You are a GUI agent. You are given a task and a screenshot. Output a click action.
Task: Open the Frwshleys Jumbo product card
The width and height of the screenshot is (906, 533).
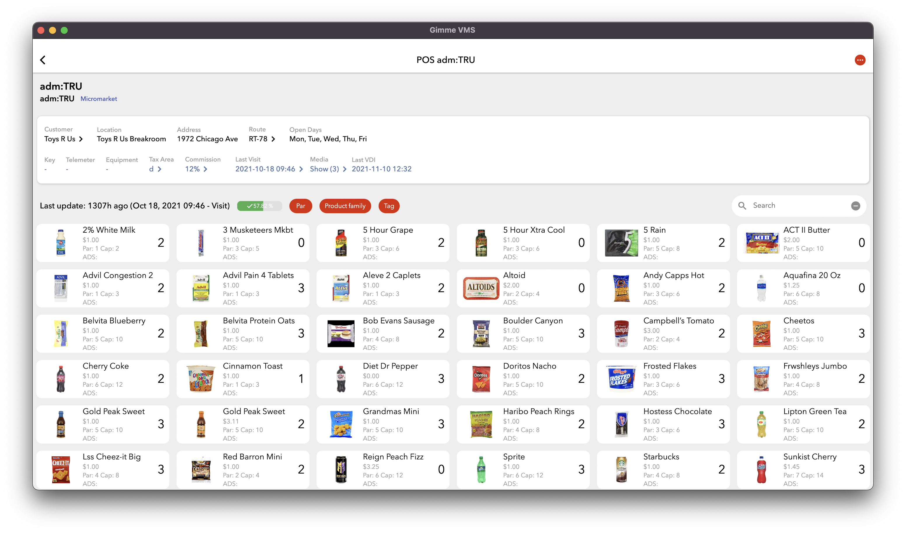point(803,378)
